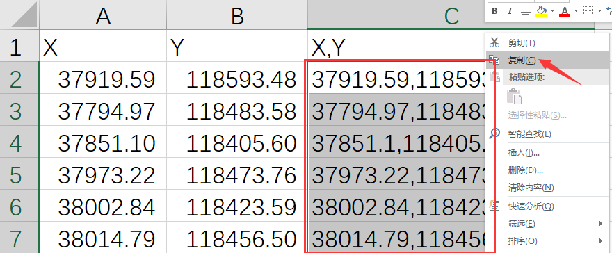This screenshot has width=612, height=253.
Task: Click the cell borders icon
Action: [x=588, y=11]
